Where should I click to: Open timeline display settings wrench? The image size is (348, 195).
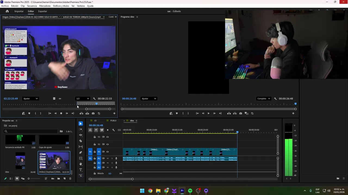click(113, 130)
